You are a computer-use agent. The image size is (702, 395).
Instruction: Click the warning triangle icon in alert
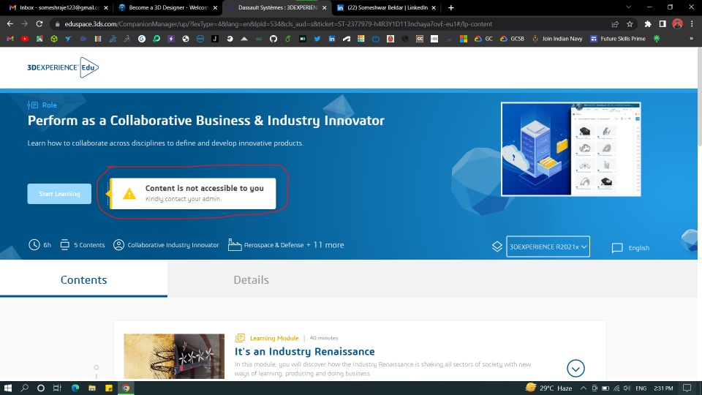(129, 193)
